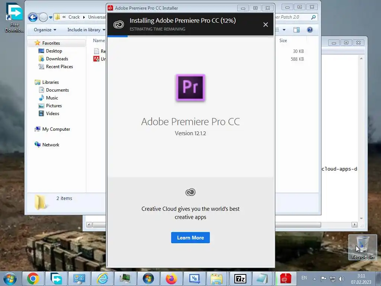Go back in the Explorer window
Viewport: 381px width, 286px height.
33,17
